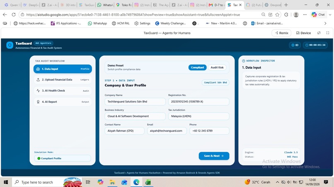
Task: Select the Audit Risk demo preset
Action: (217, 68)
